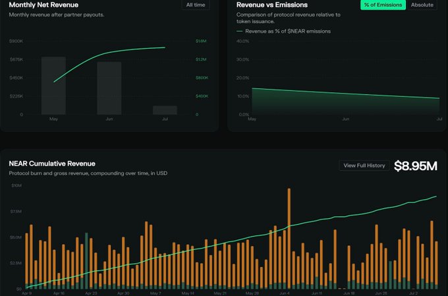The width and height of the screenshot is (448, 296).
Task: Open the All time range dropdown
Action: (196, 5)
